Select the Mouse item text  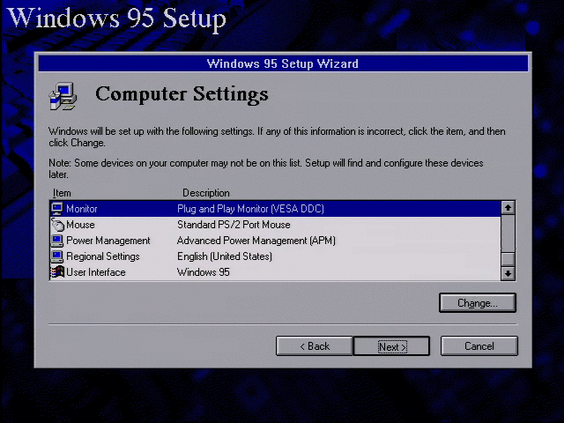pyautogui.click(x=80, y=225)
